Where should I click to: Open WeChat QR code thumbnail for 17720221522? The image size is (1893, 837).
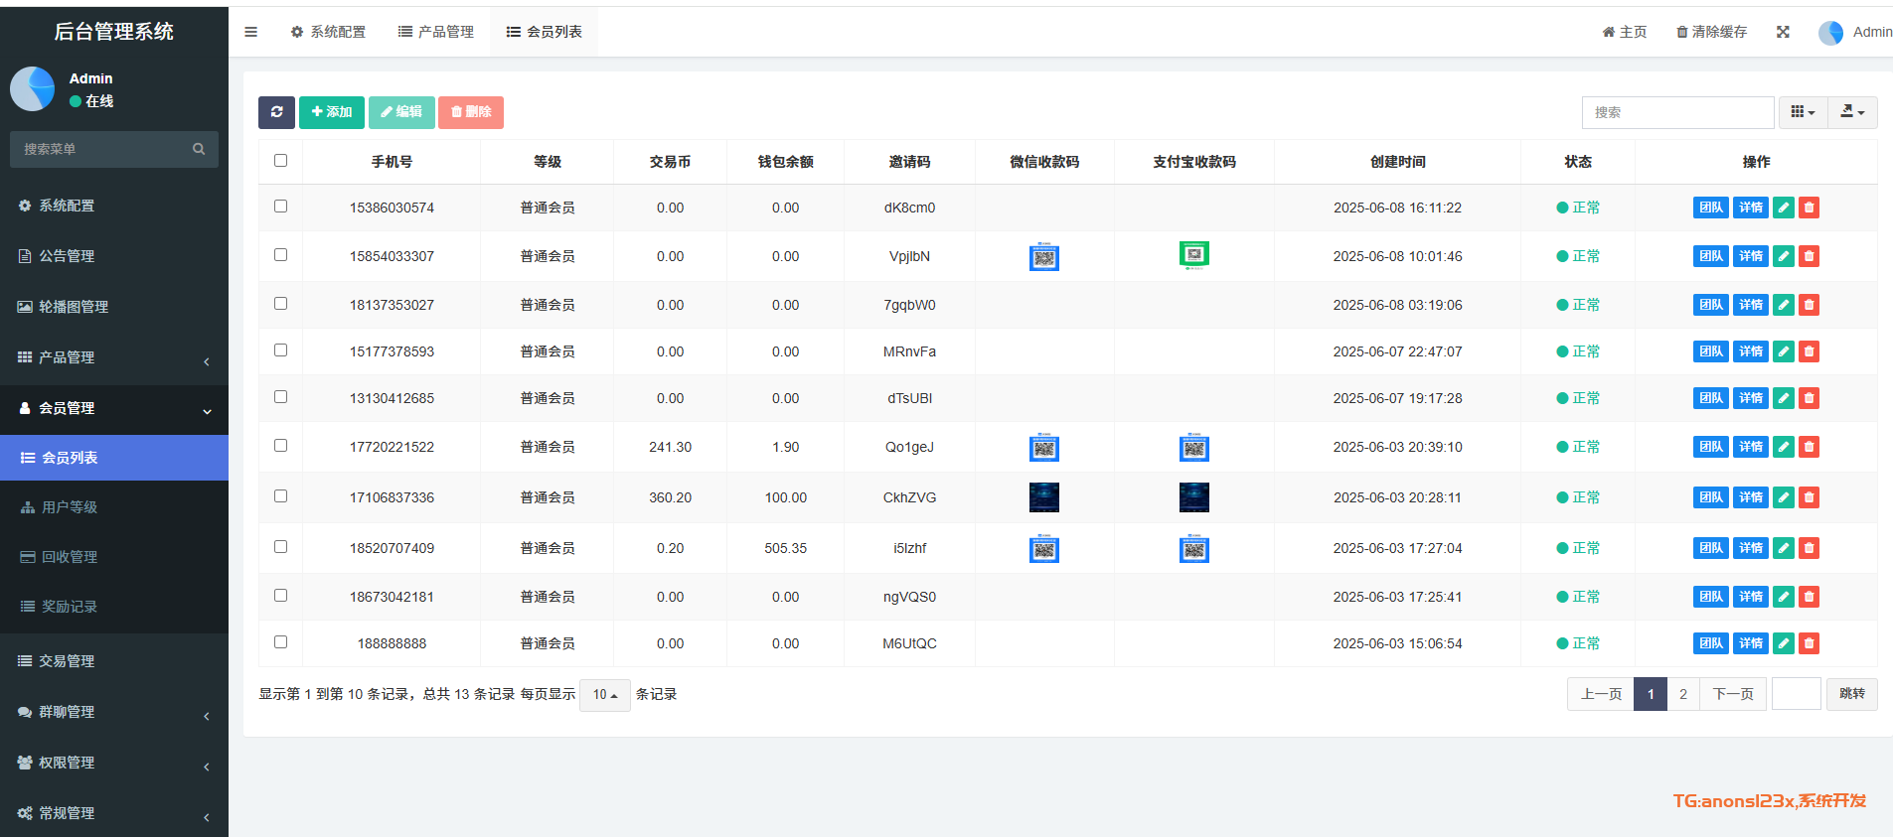(1043, 448)
